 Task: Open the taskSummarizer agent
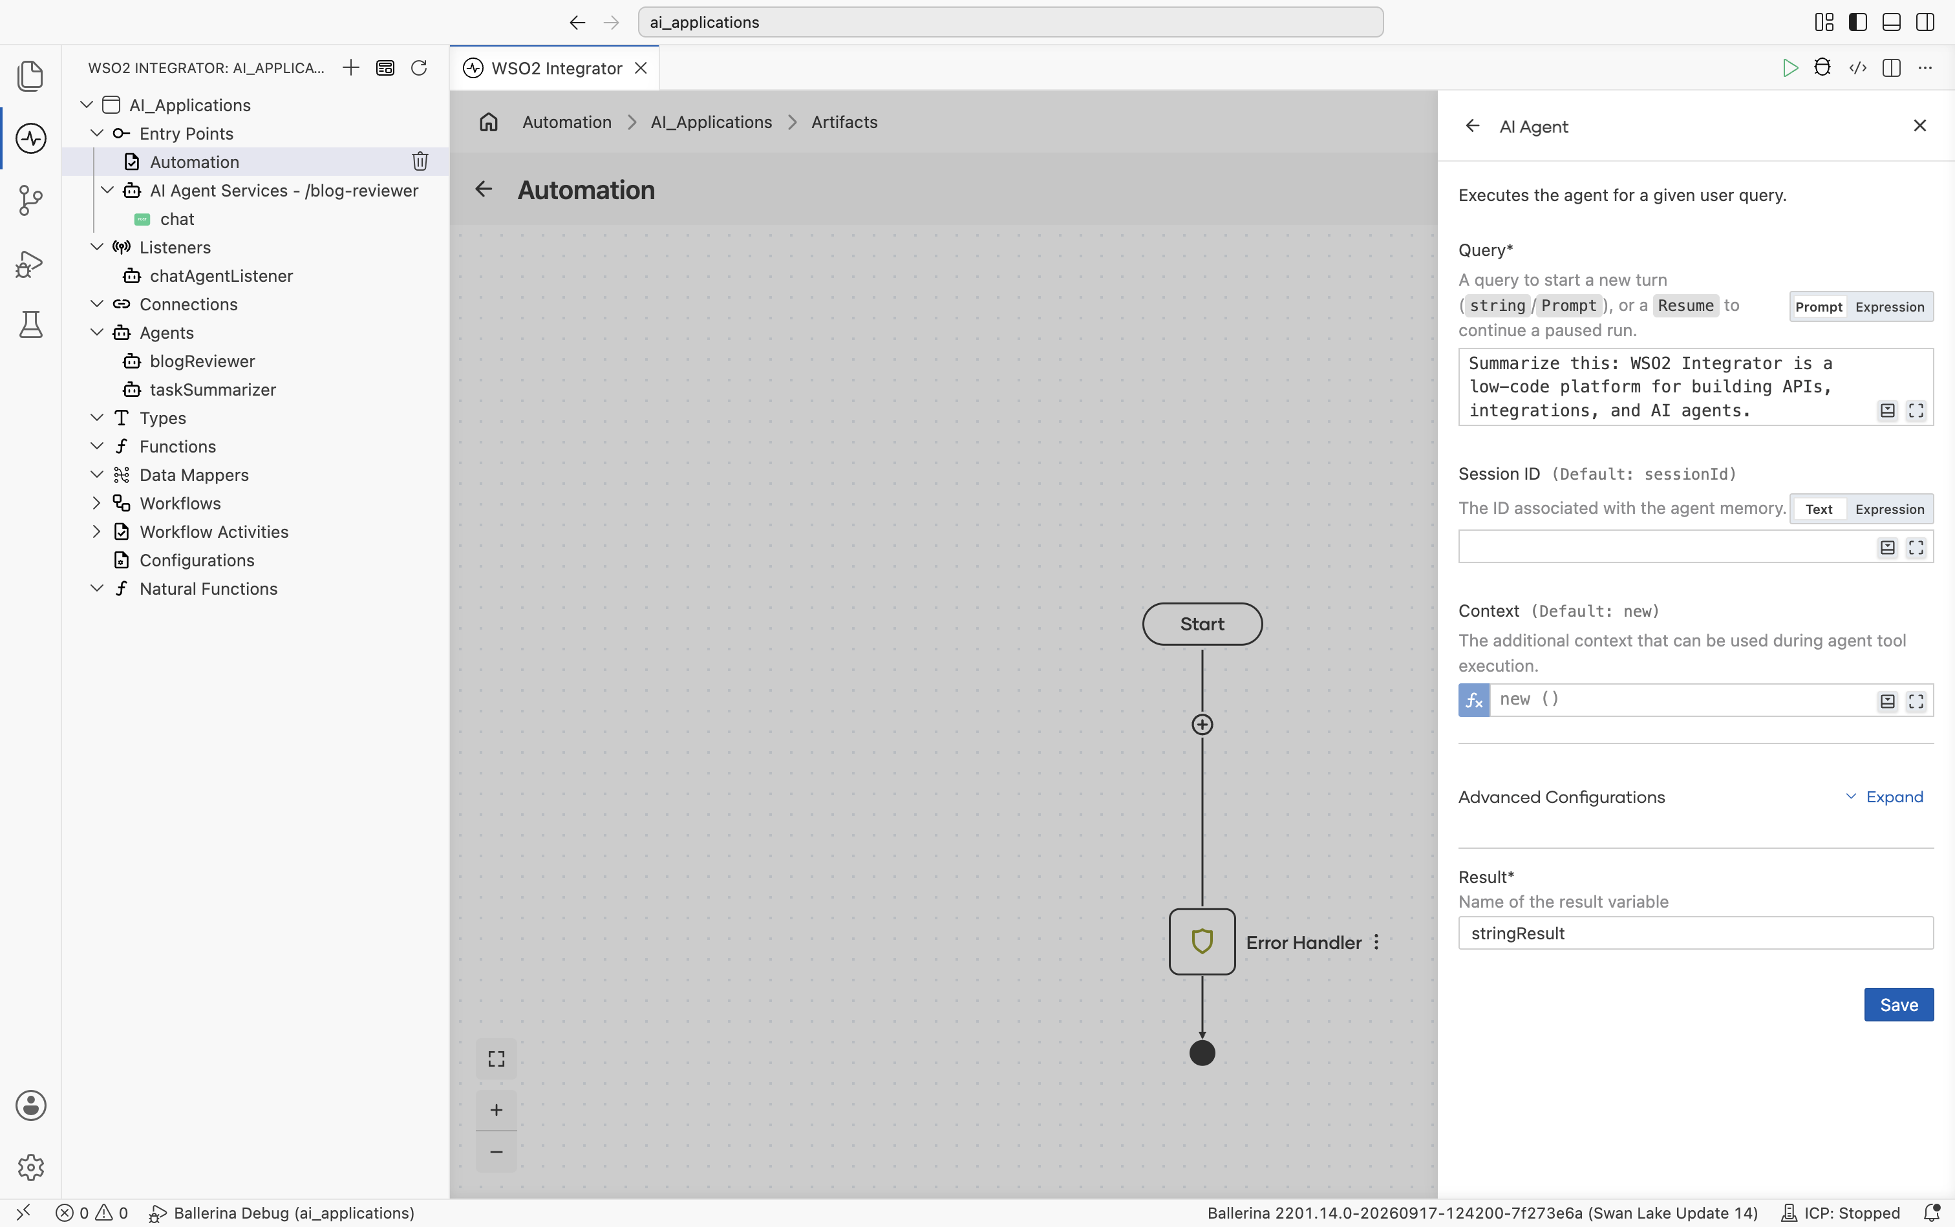tap(213, 390)
